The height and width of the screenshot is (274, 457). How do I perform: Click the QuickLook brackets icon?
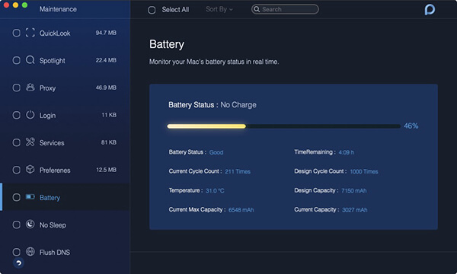pos(30,33)
